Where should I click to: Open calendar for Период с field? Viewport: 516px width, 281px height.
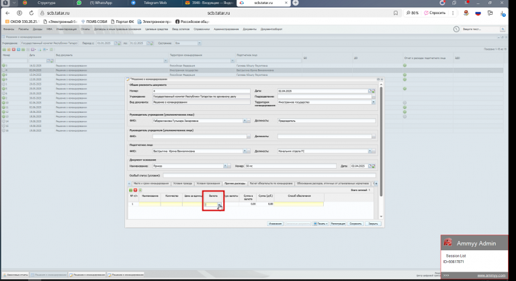tap(116, 43)
